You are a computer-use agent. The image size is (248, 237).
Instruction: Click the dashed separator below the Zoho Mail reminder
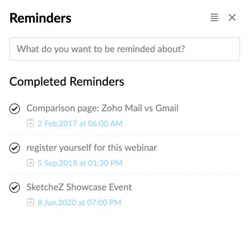click(x=125, y=135)
